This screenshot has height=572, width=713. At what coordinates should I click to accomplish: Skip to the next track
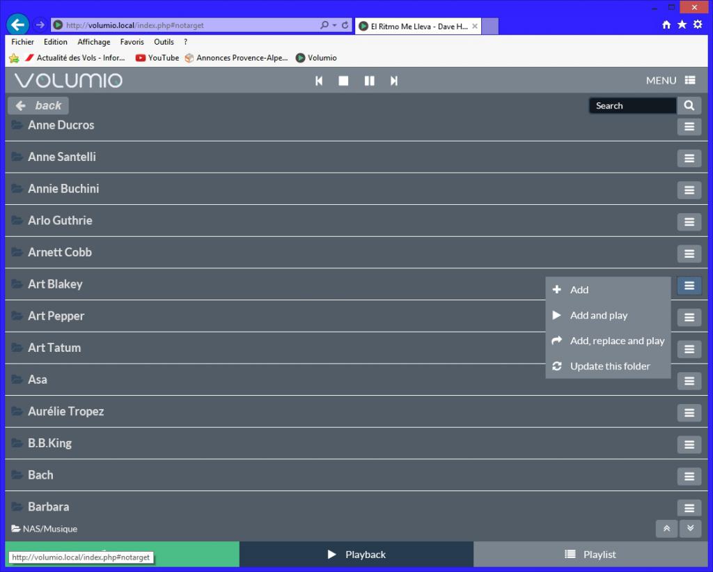tap(394, 81)
